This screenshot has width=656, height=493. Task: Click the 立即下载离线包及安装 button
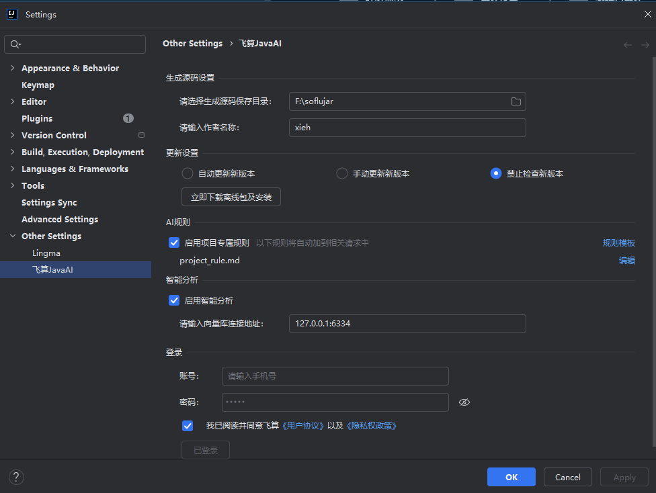coord(231,197)
